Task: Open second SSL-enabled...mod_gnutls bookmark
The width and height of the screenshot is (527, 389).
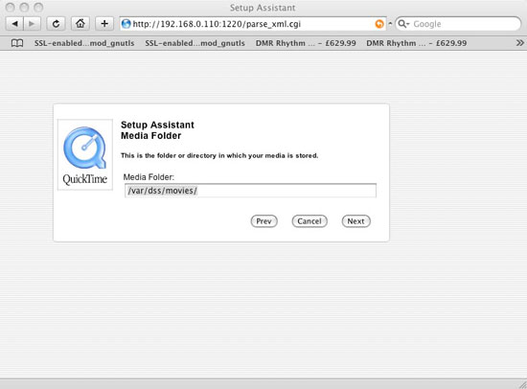Action: [x=195, y=43]
